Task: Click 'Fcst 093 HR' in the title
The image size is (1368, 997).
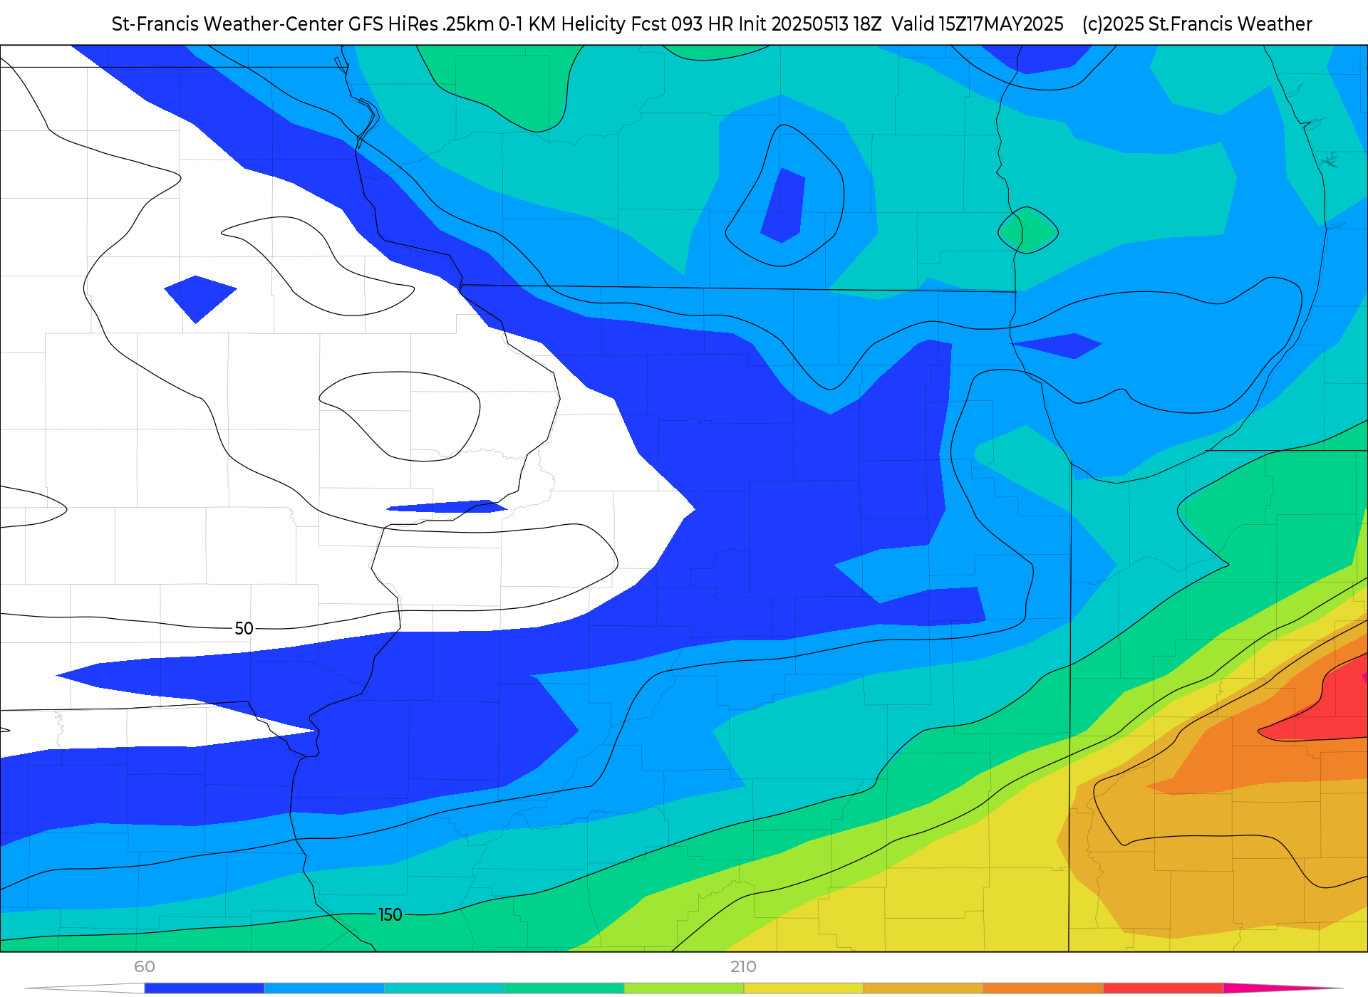Action: (x=683, y=24)
